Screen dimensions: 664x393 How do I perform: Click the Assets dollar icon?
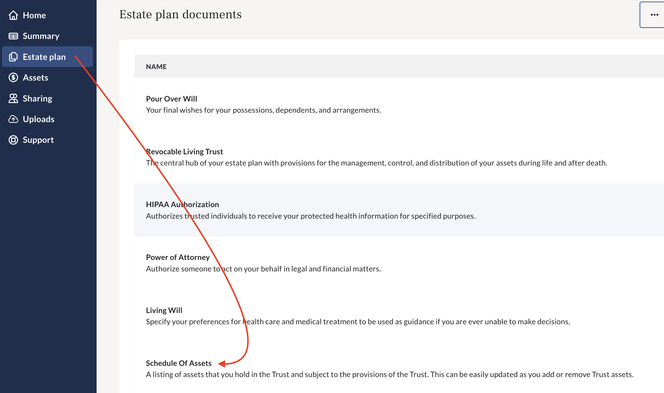(x=13, y=77)
